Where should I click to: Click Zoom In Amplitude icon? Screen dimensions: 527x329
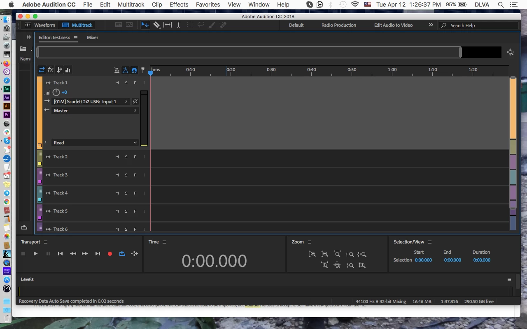pyautogui.click(x=312, y=254)
